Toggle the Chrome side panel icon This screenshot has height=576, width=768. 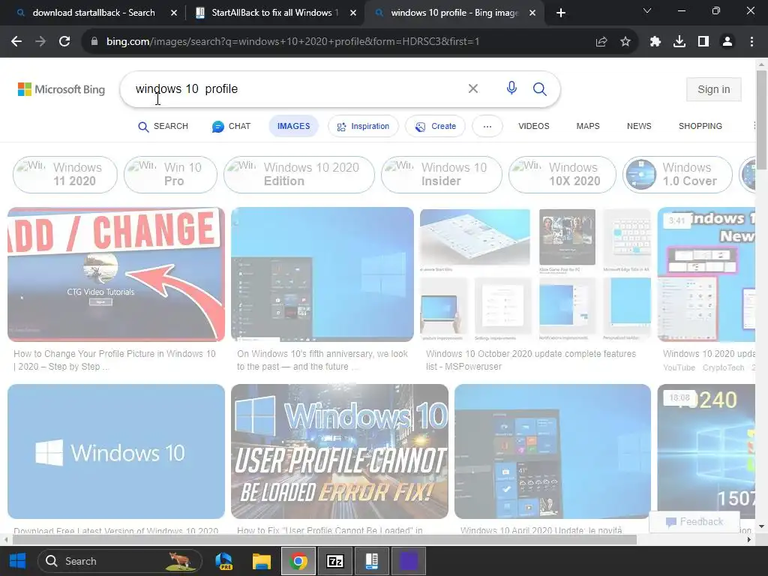point(703,42)
